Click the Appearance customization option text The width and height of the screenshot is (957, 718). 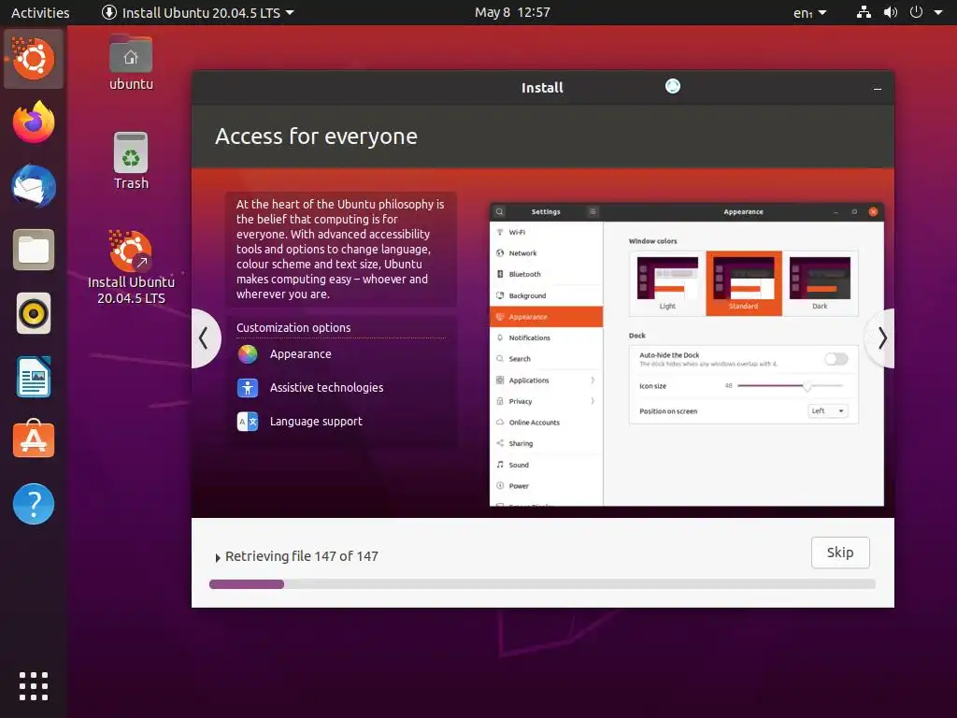[301, 354]
